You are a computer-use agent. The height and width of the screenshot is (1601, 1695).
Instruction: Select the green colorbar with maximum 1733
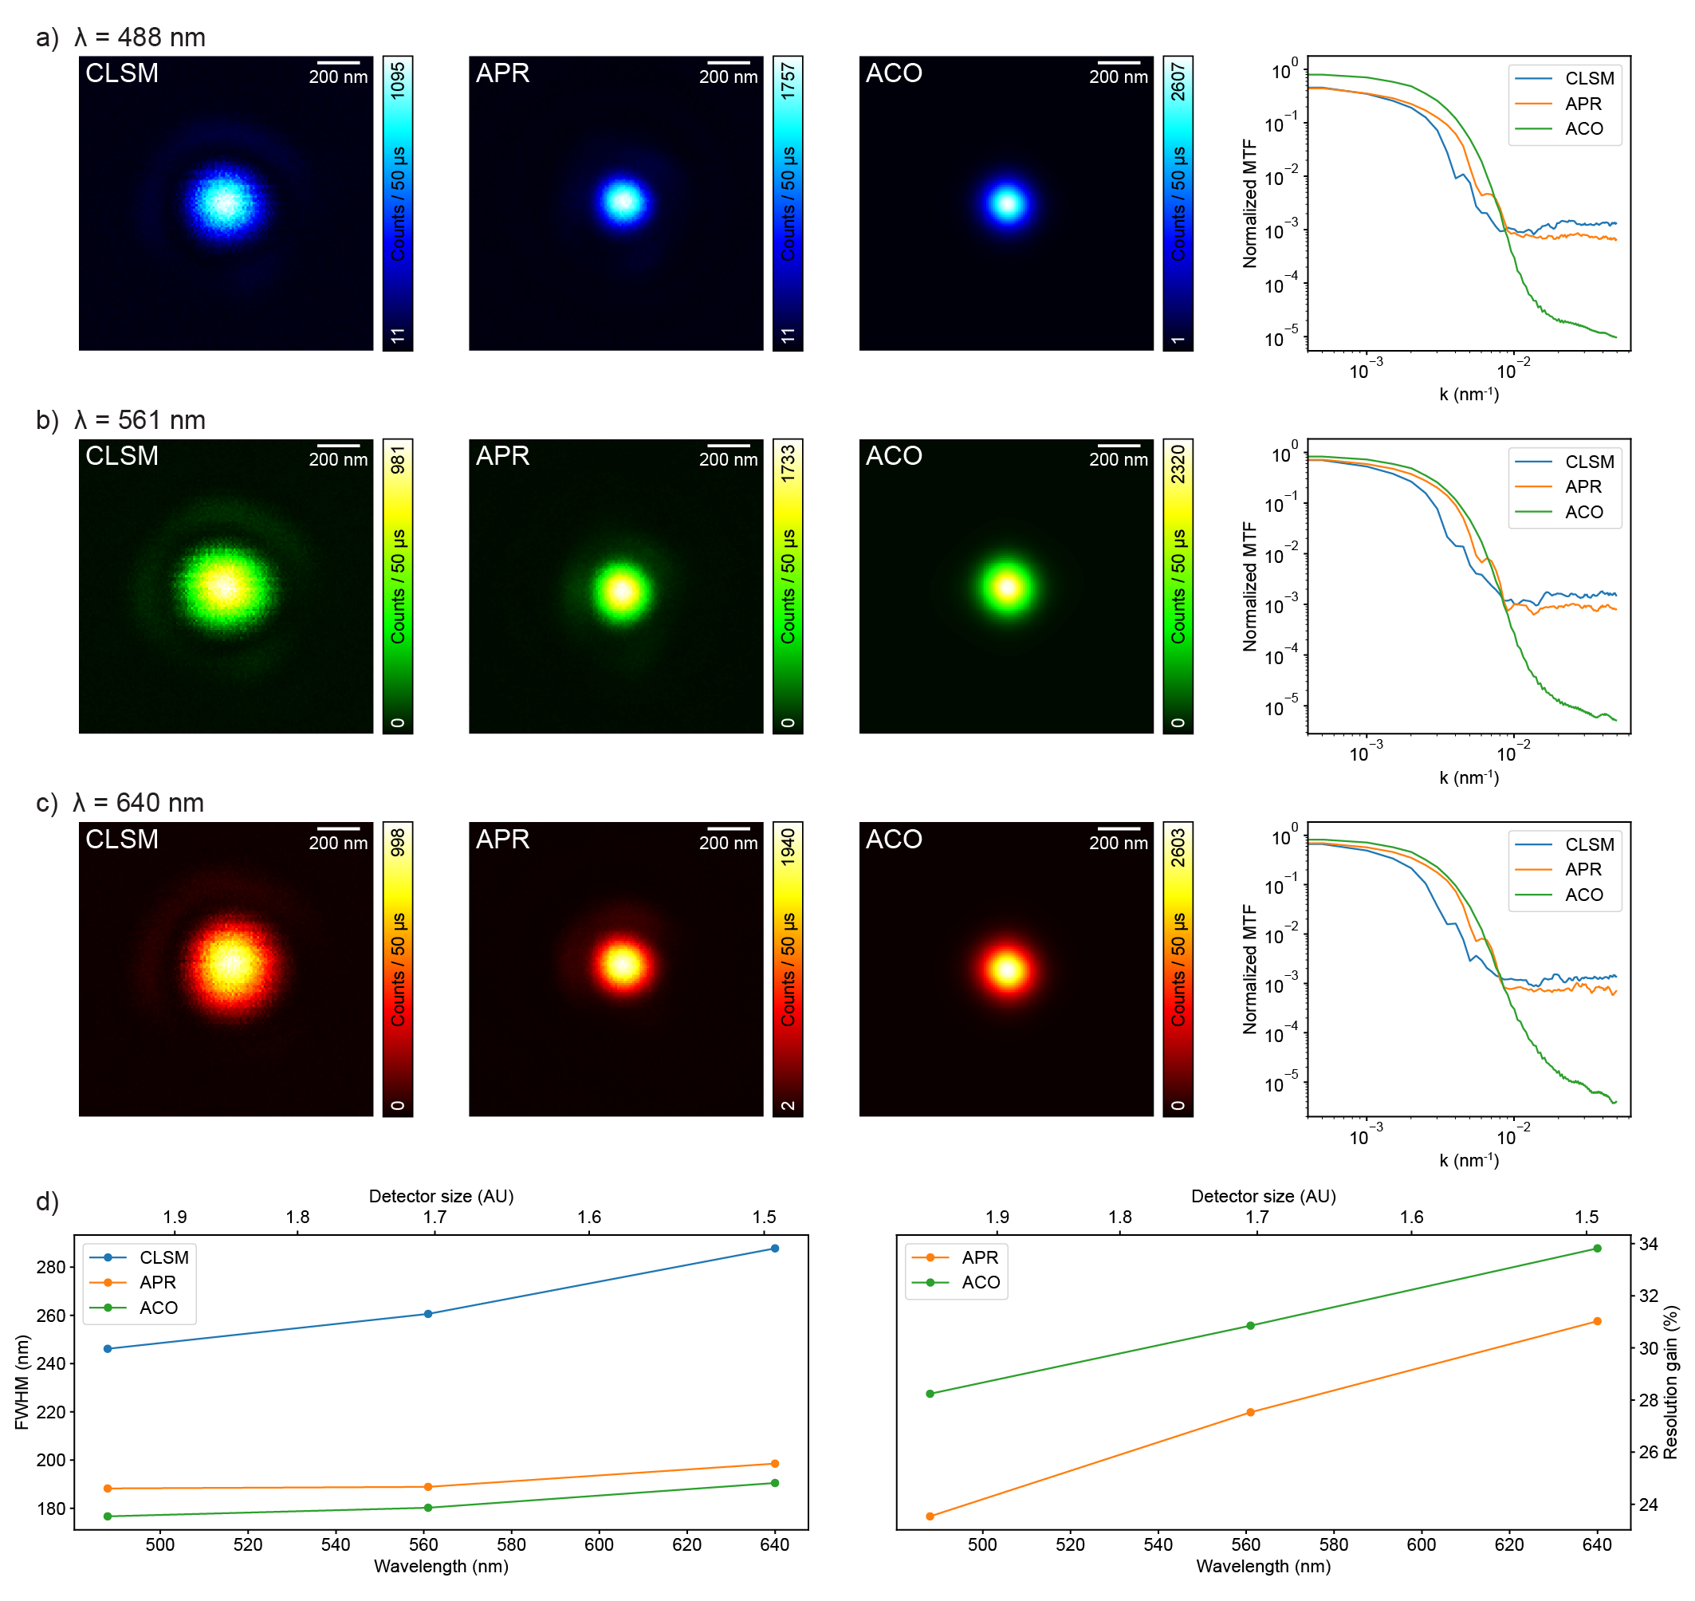coord(788,586)
